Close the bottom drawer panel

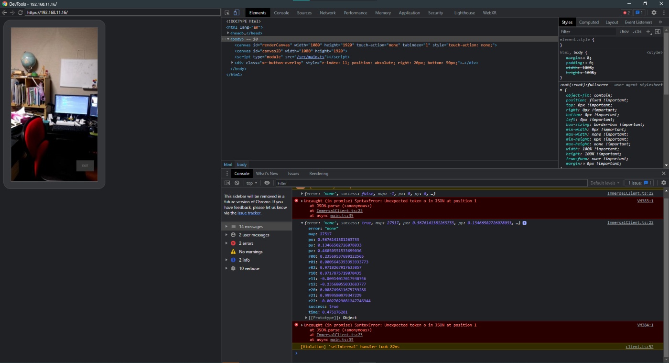click(663, 173)
